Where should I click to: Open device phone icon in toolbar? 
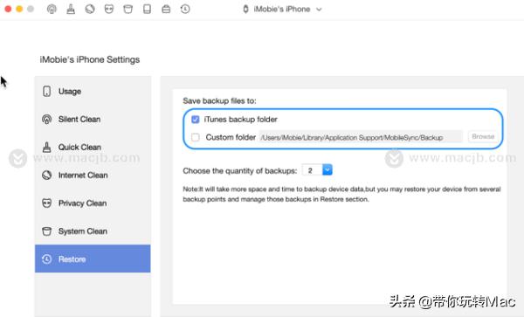147,9
